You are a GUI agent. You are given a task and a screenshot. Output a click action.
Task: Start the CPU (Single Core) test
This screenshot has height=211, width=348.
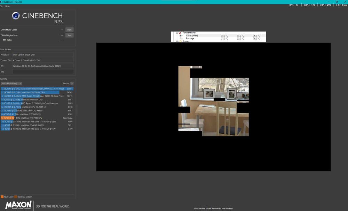[70, 35]
